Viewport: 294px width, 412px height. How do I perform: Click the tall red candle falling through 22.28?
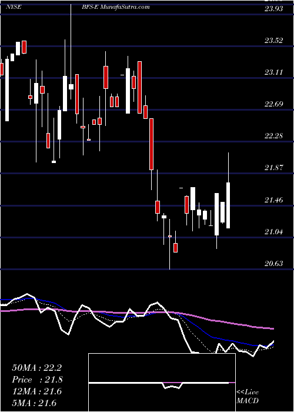[x=152, y=144]
